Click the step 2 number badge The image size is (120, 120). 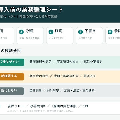click(x=21, y=32)
